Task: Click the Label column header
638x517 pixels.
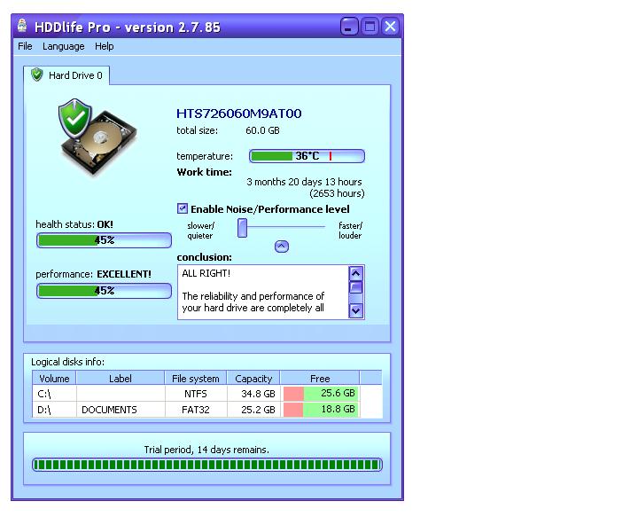Action: (x=121, y=378)
